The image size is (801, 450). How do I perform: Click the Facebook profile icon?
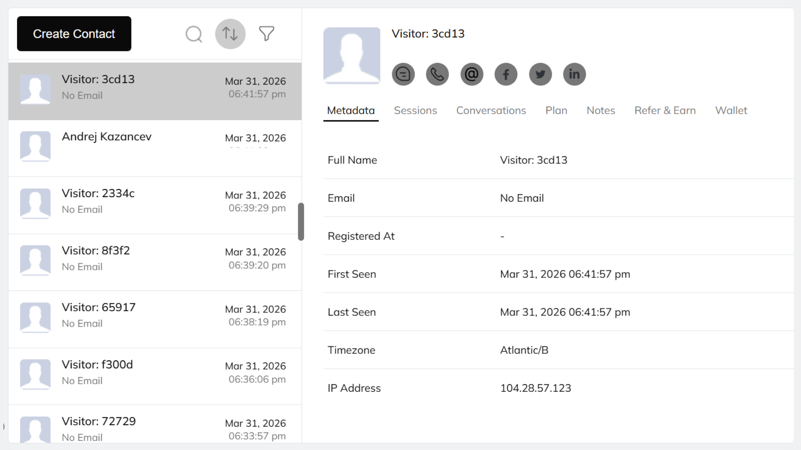point(506,74)
